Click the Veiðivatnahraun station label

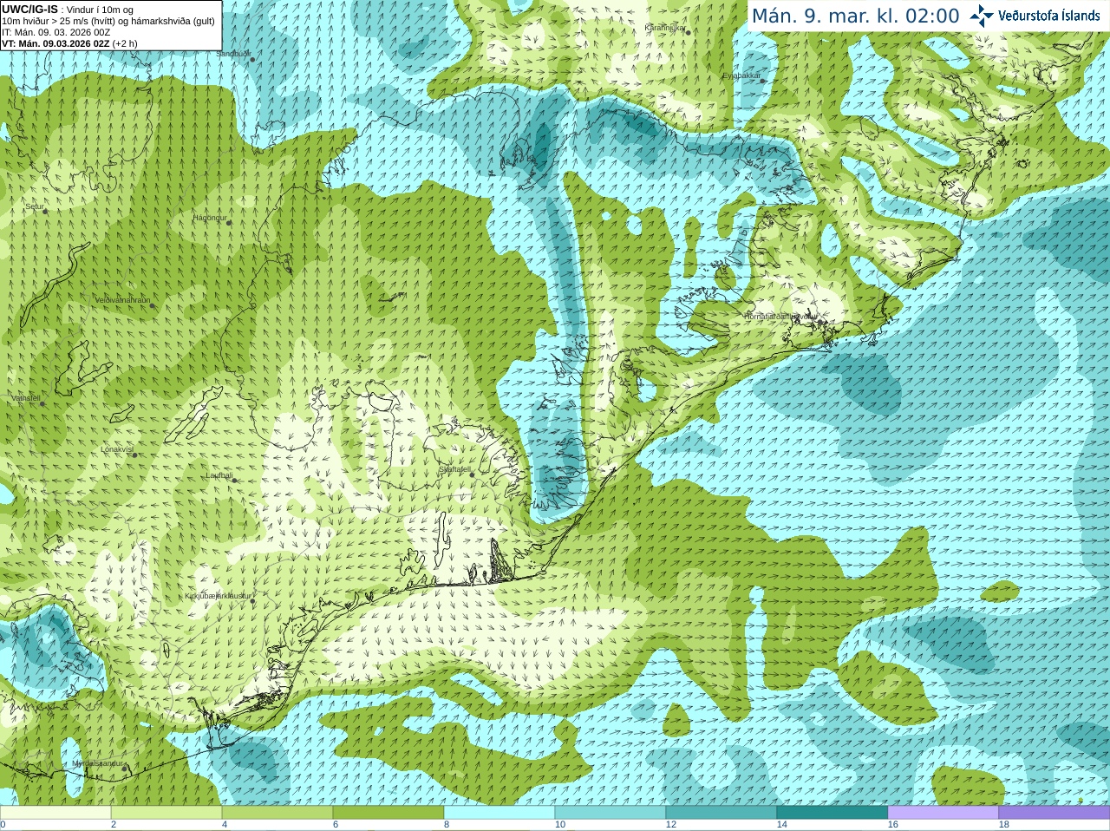[122, 300]
